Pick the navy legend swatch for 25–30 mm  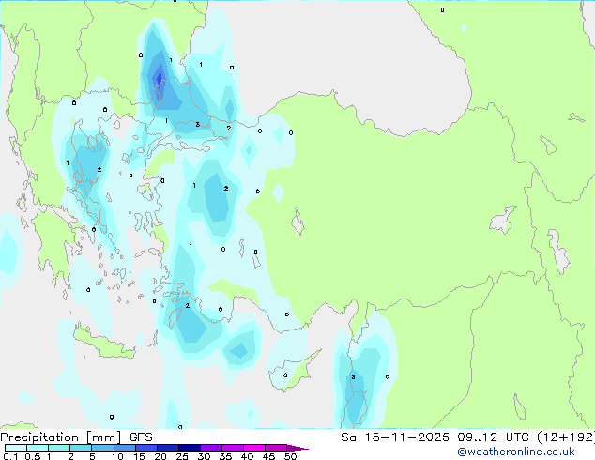click(x=190, y=448)
